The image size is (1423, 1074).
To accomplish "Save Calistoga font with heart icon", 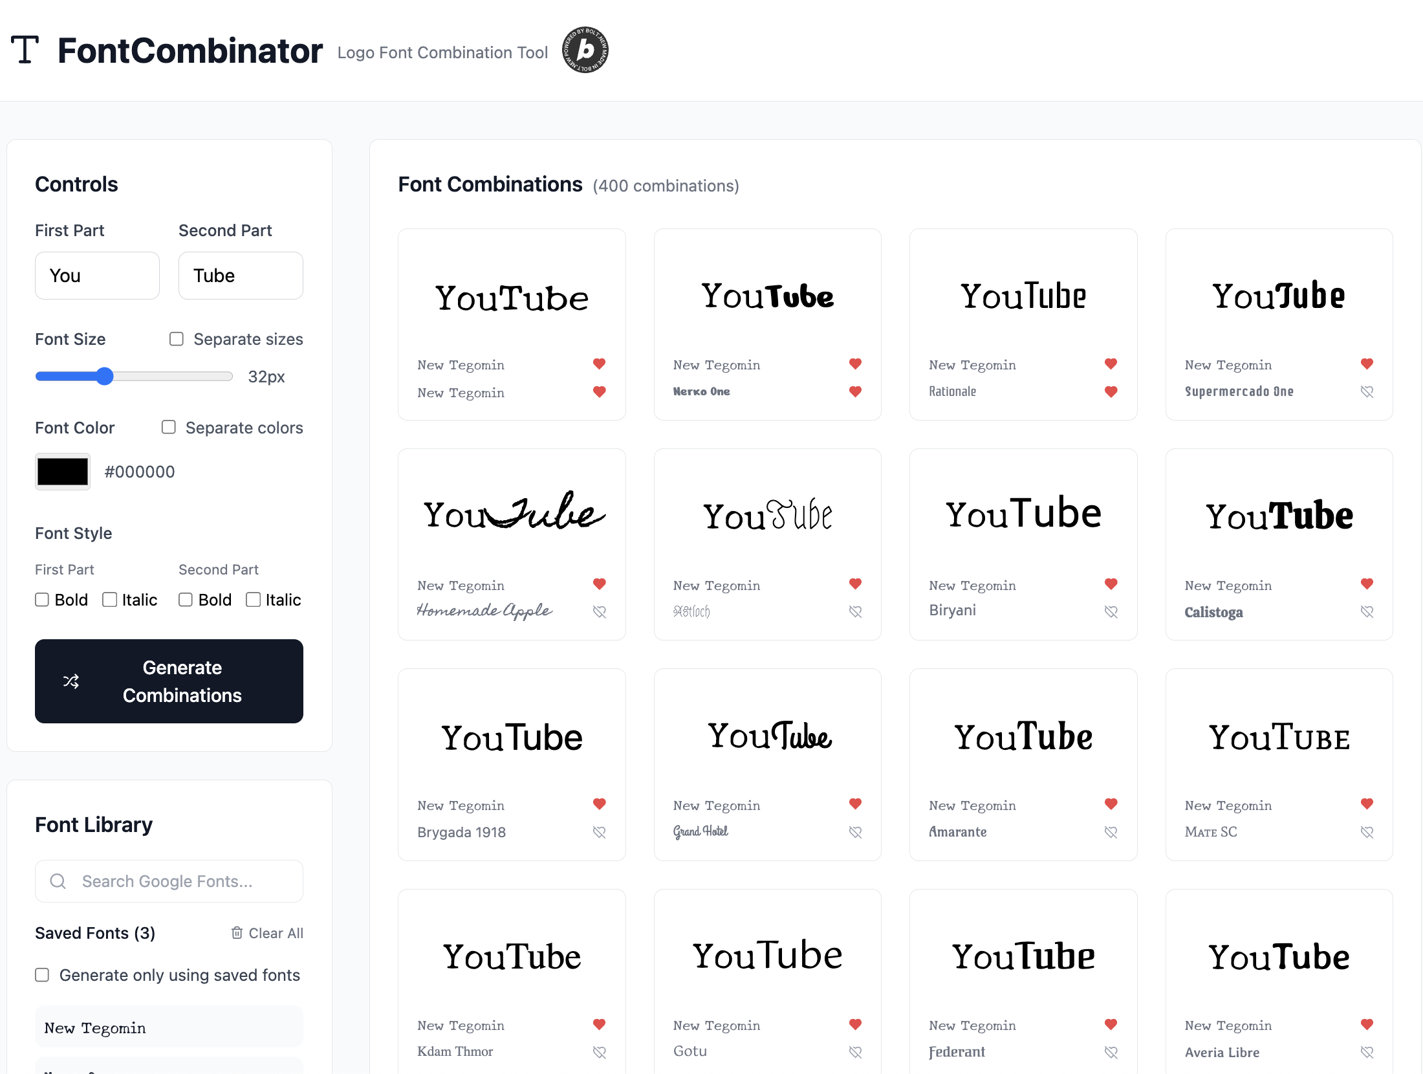I will coord(1367,611).
